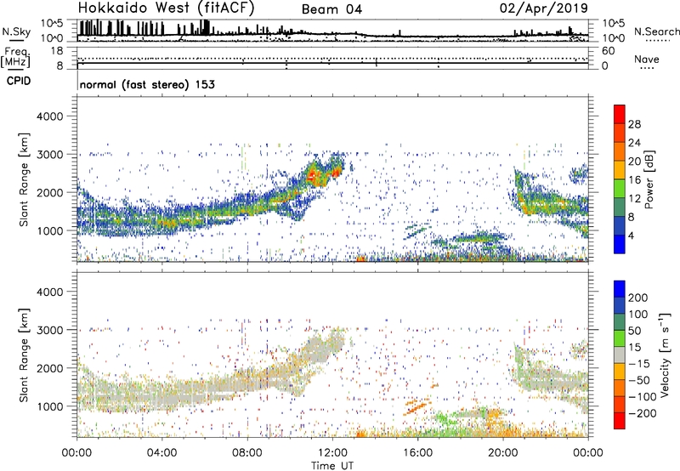Pick the red bottom segment of Velocity colorbar
The image size is (680, 471).
pyautogui.click(x=620, y=421)
